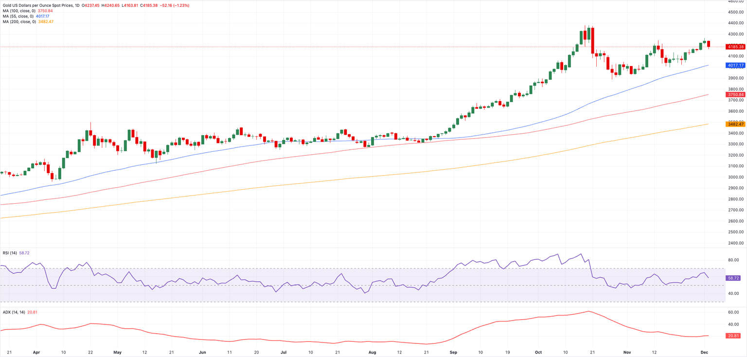Viewport: 747px width, 357px height.
Task: Click the RSI (14) indicator label
Action: click(x=10, y=253)
